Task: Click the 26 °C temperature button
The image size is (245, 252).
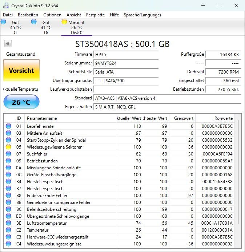Action: [21, 102]
